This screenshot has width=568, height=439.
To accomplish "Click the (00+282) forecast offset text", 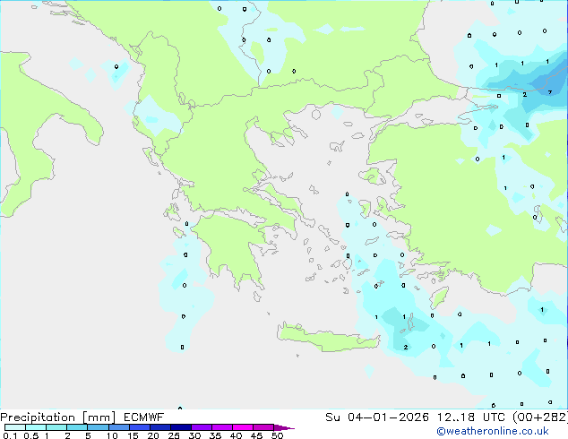I will 540,417.
